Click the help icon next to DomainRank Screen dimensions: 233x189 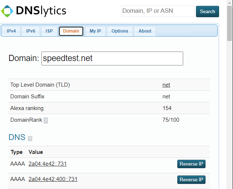tap(46, 120)
